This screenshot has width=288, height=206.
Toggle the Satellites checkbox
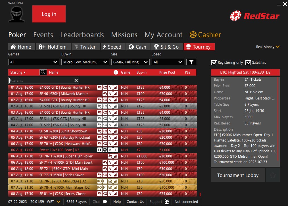(x=248, y=63)
